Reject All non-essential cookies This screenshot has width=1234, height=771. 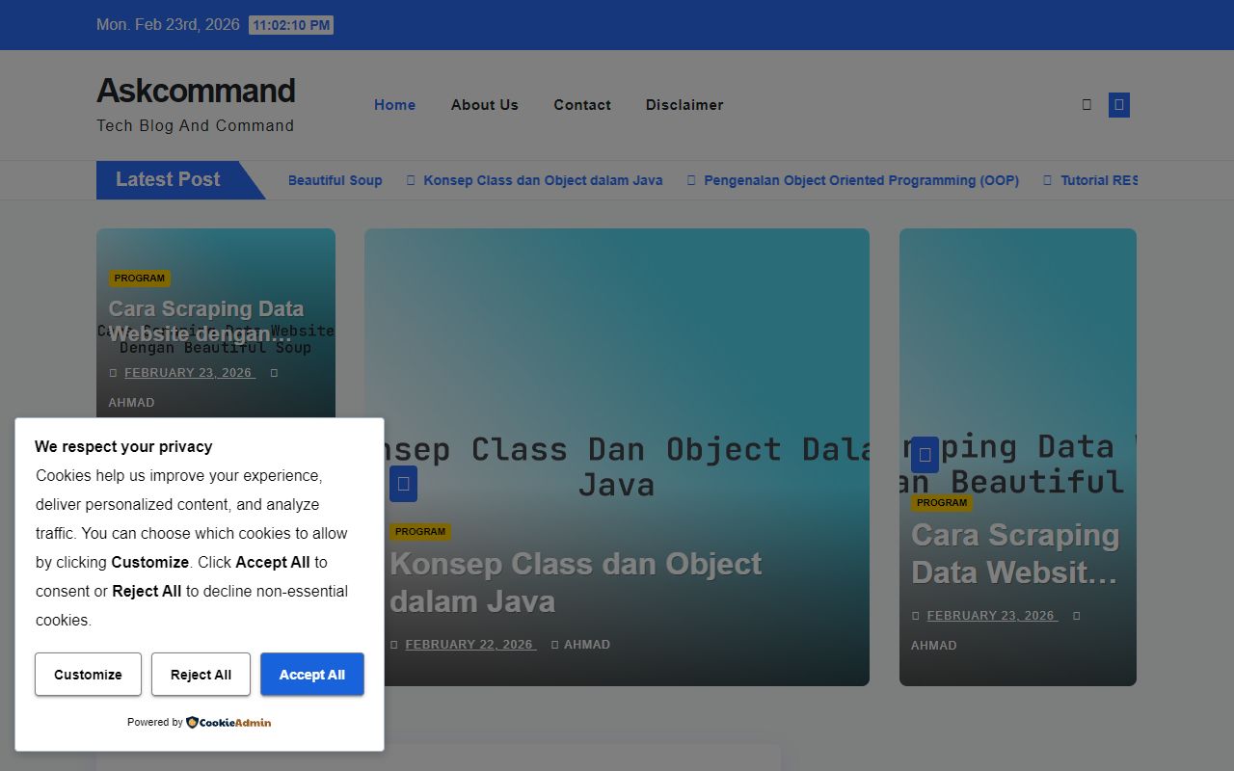pos(201,675)
